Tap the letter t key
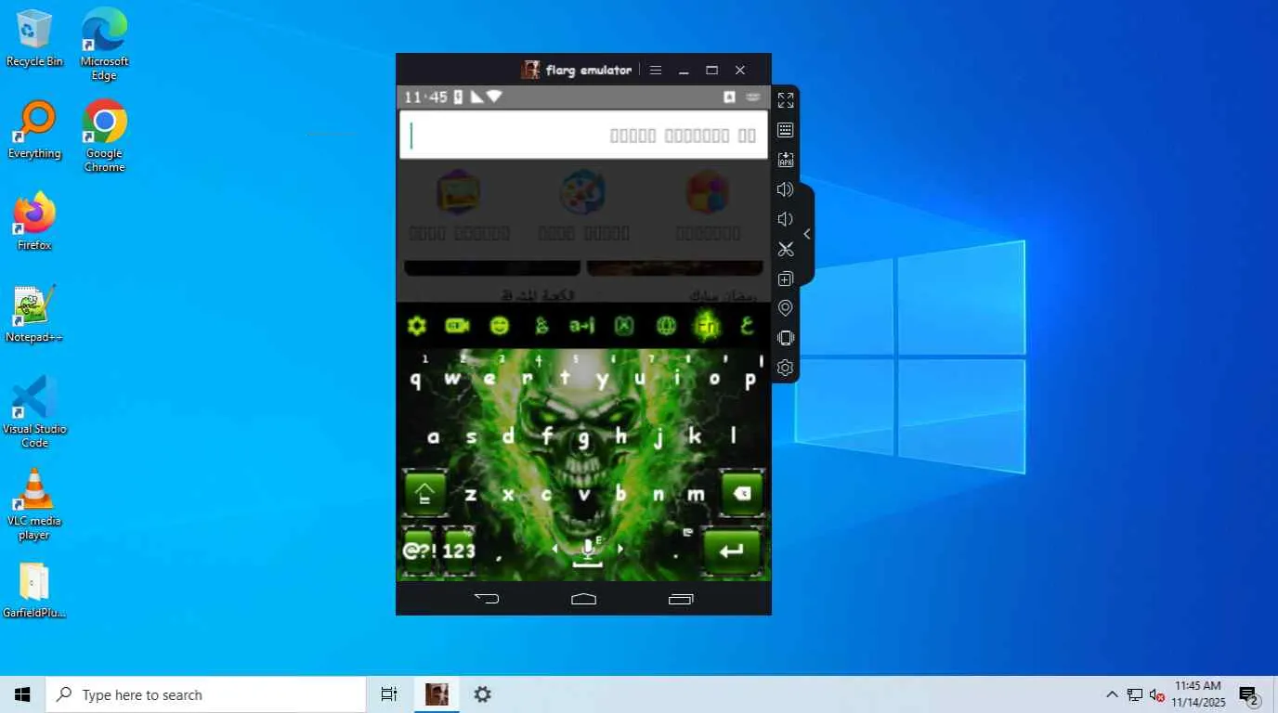 (x=565, y=379)
